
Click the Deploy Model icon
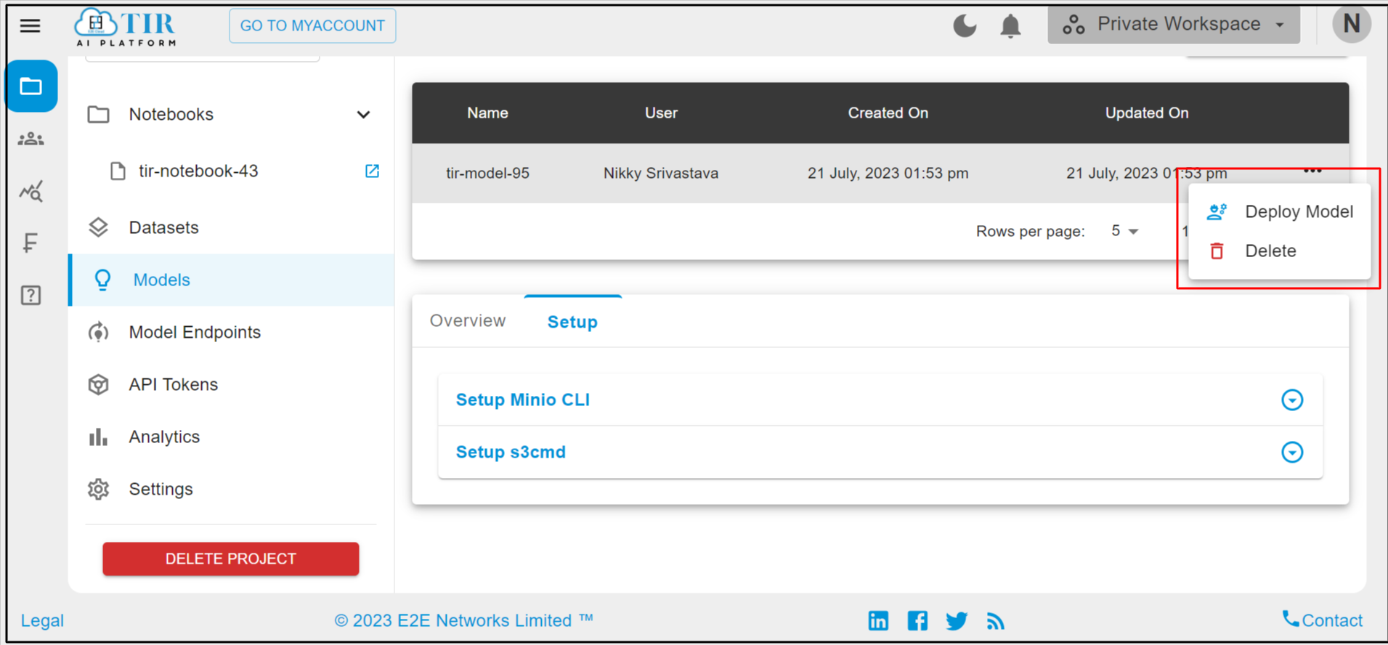click(1217, 211)
